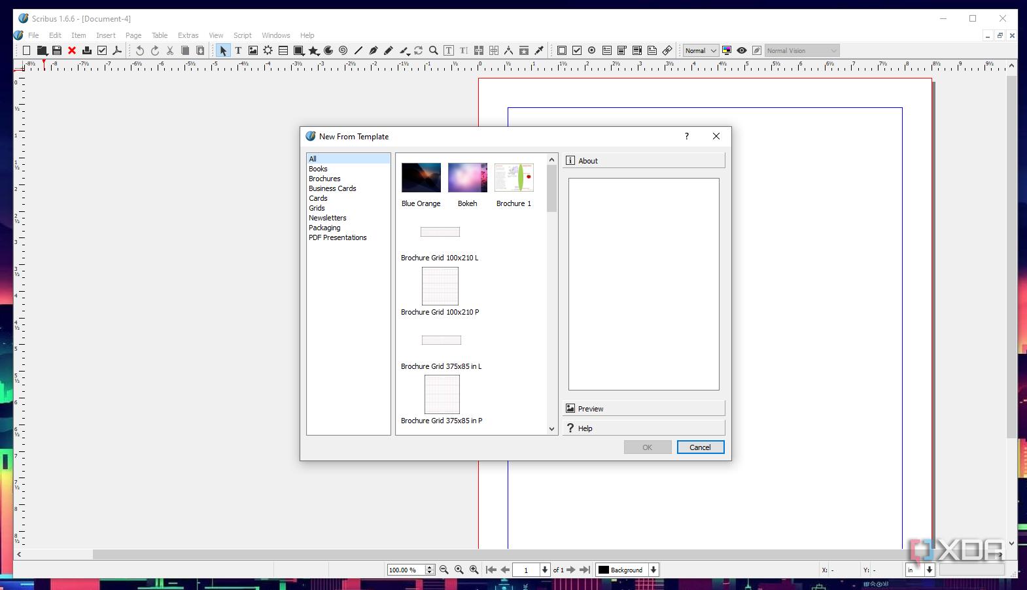Click the red X Close document icon
1027x590 pixels.
coord(72,50)
